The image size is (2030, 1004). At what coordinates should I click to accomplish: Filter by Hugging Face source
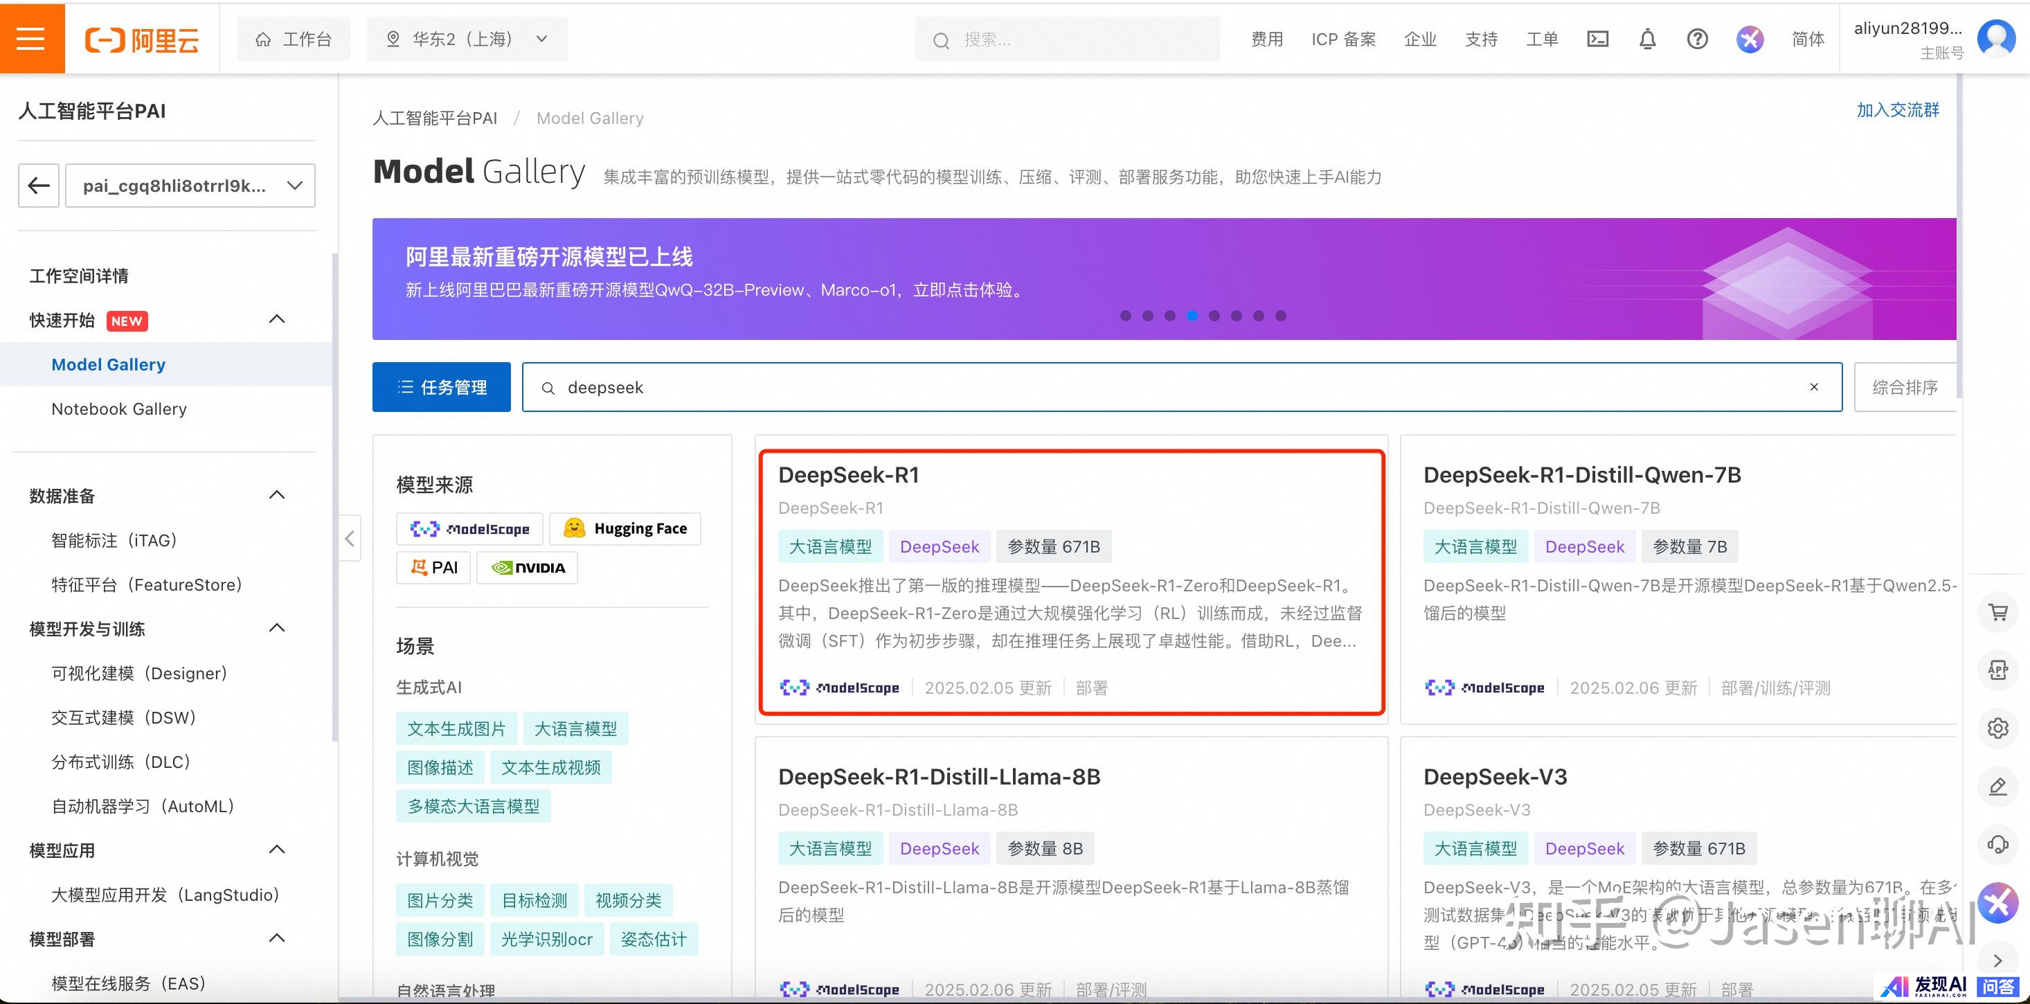pyautogui.click(x=625, y=528)
